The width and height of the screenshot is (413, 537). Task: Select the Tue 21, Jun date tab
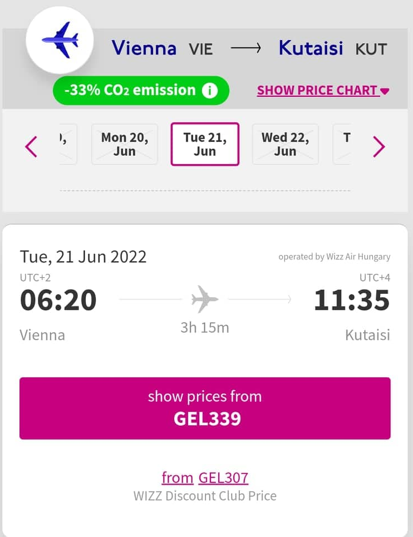(x=205, y=144)
